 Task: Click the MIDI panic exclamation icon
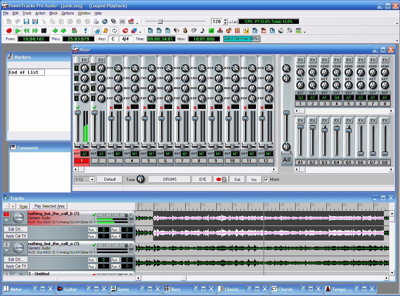[x=85, y=31]
